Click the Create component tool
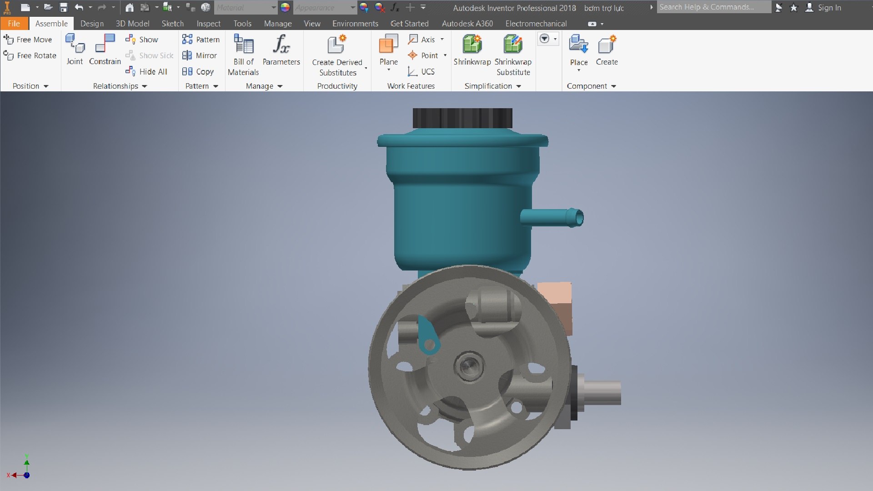 tap(607, 50)
